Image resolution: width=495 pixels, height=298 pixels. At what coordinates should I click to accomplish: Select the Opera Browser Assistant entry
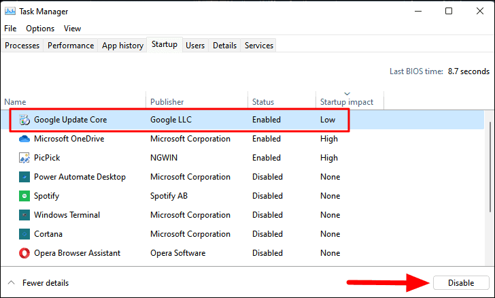tap(78, 253)
